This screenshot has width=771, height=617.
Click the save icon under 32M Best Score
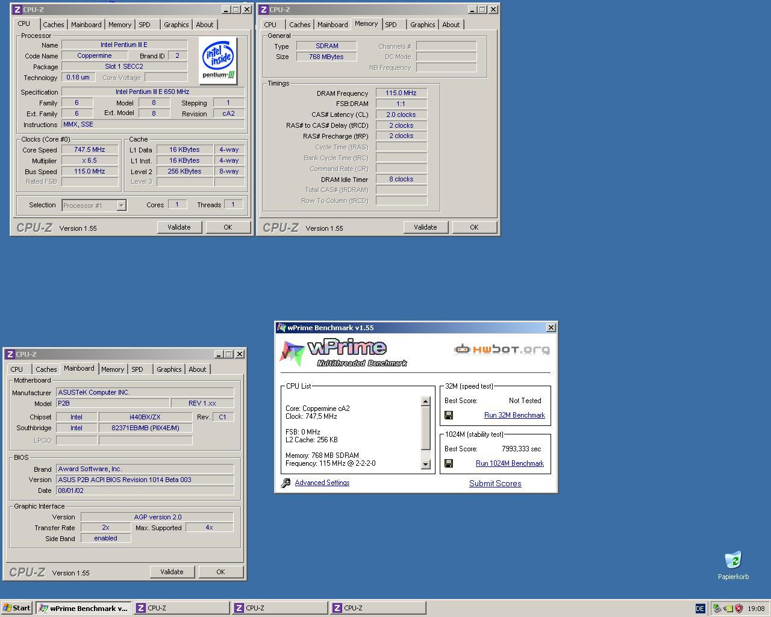tap(449, 415)
